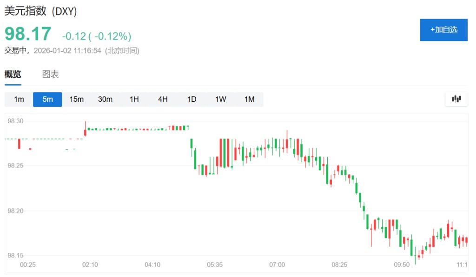Open the 图表 tab
The width and height of the screenshot is (476, 277).
[x=51, y=74]
